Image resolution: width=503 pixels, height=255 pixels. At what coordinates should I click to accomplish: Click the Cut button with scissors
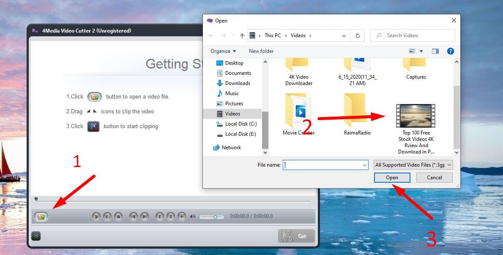tap(296, 236)
